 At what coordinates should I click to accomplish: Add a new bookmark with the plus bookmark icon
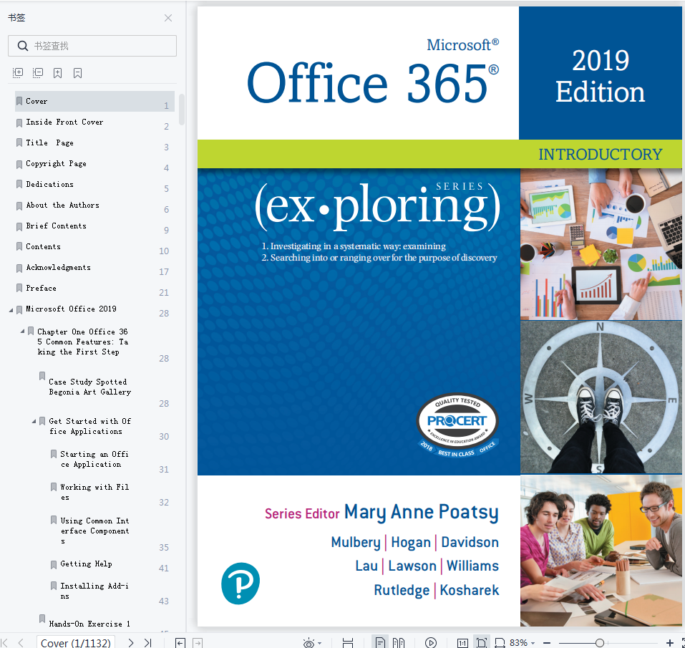pos(58,73)
